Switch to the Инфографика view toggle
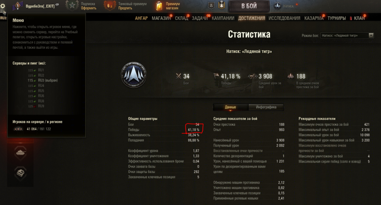Screen dimensions: 381x205 click(266, 107)
